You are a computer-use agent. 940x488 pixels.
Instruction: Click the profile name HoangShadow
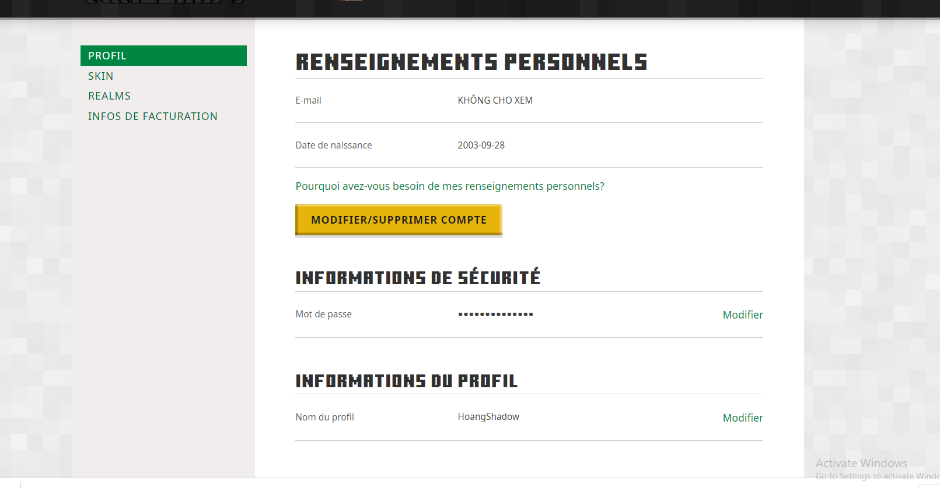pos(488,417)
